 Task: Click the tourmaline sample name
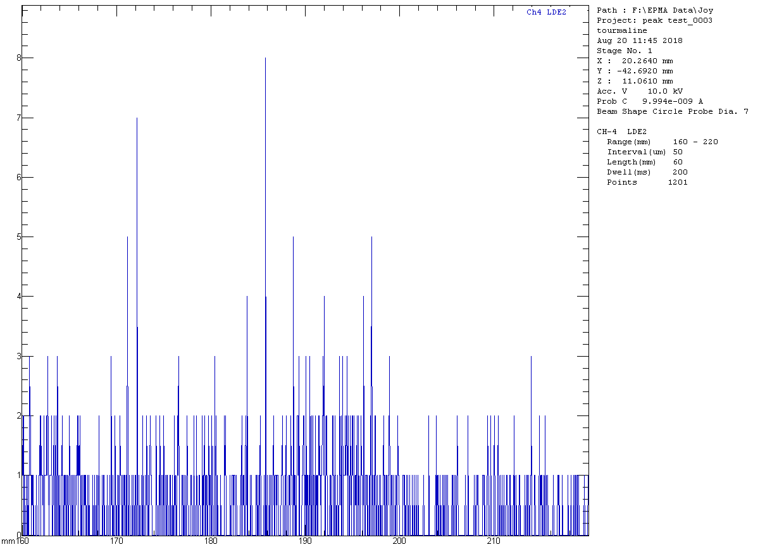pos(622,30)
